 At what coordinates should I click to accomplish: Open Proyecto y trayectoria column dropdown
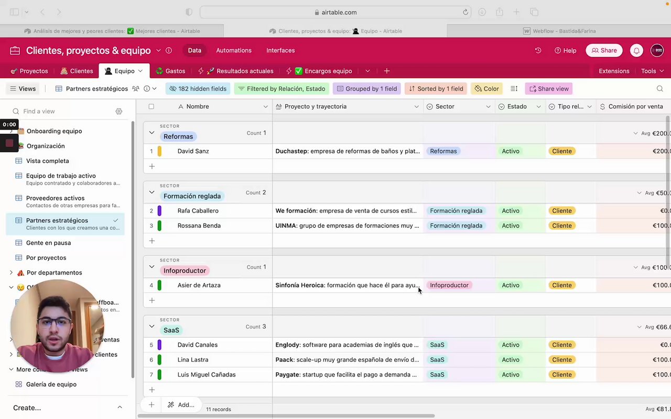[417, 106]
